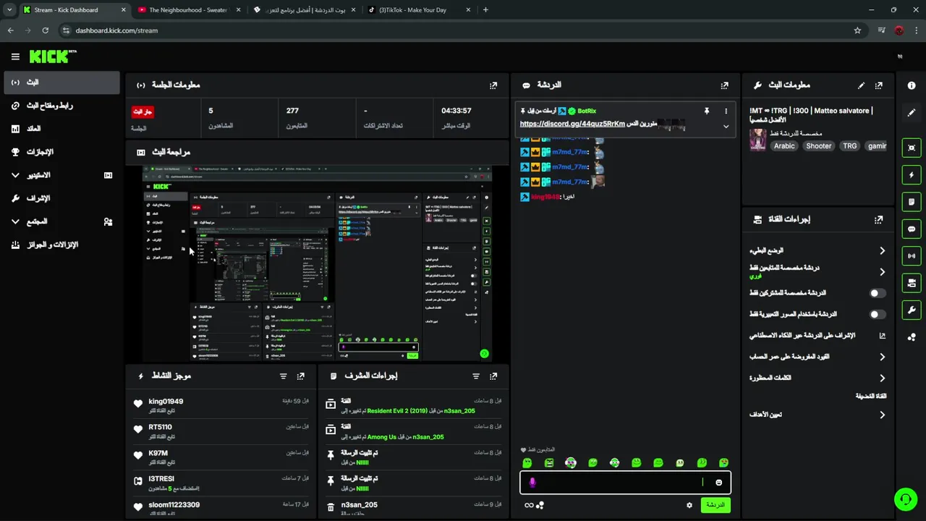Filter the إجراءات المشرف list

(476, 376)
